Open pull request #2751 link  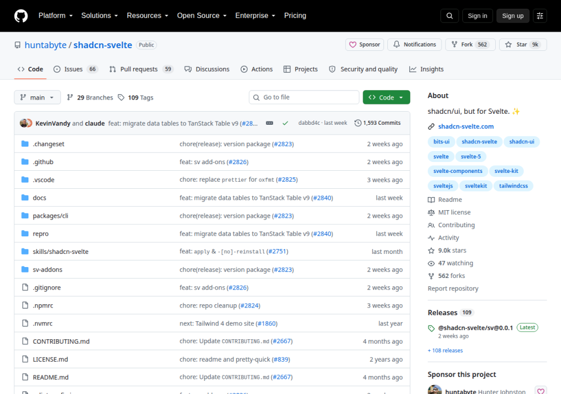point(277,251)
